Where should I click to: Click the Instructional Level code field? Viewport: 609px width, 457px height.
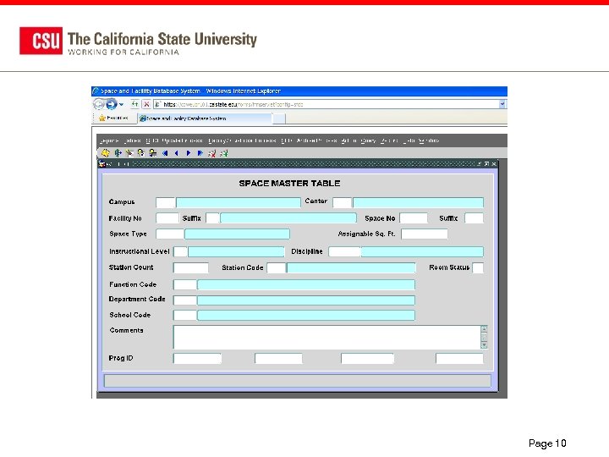click(x=180, y=251)
